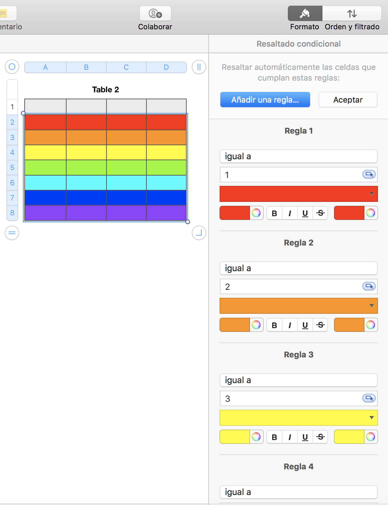Click the add columns handle beside column D

[199, 67]
